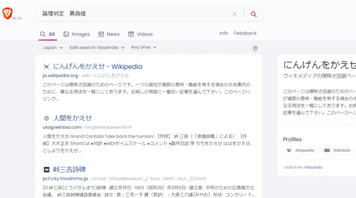
Task: Click the Wikipedia favicon beside first result
Action: 47,67
